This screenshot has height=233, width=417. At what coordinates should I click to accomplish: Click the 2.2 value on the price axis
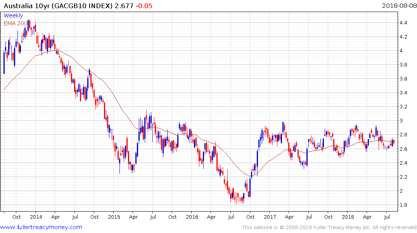click(403, 177)
